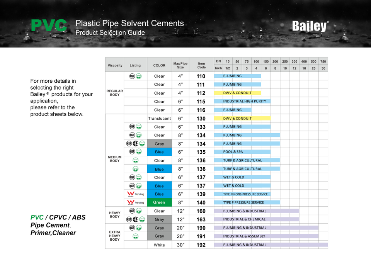Select the Gray color cell in 134 row
371x260 pixels.
(x=160, y=144)
